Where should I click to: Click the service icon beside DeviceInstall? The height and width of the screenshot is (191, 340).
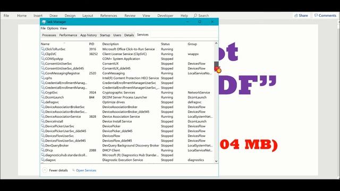(x=42, y=121)
